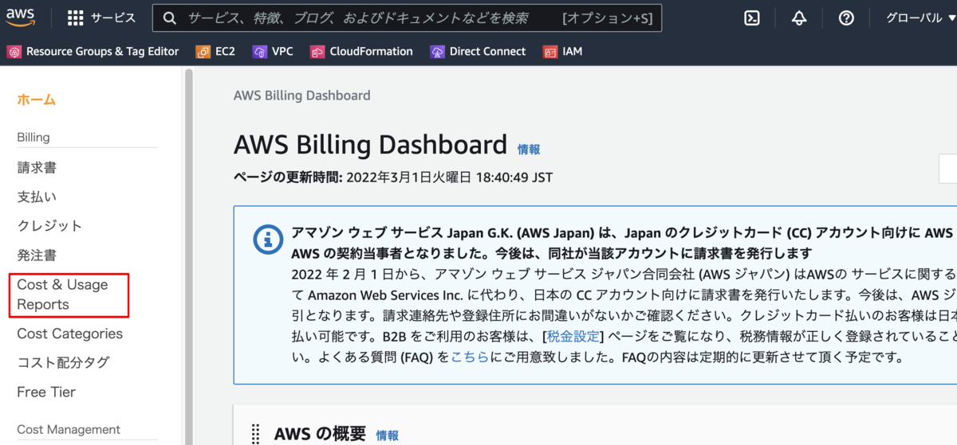Image resolution: width=957 pixels, height=445 pixels.
Task: Click the ページの更新時間 timestamp text
Action: coord(393,177)
